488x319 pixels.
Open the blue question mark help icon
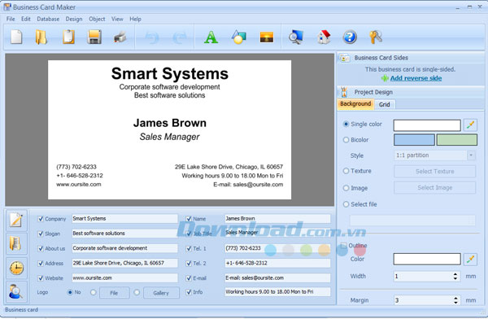pyautogui.click(x=350, y=37)
